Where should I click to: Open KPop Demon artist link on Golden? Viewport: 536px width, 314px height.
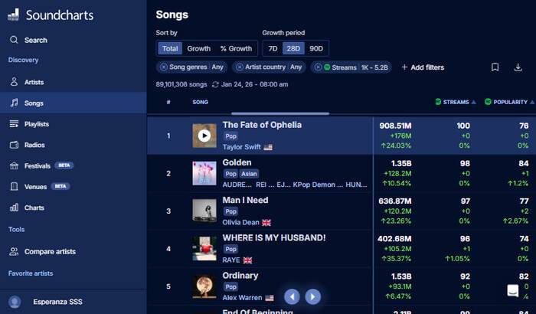318,185
